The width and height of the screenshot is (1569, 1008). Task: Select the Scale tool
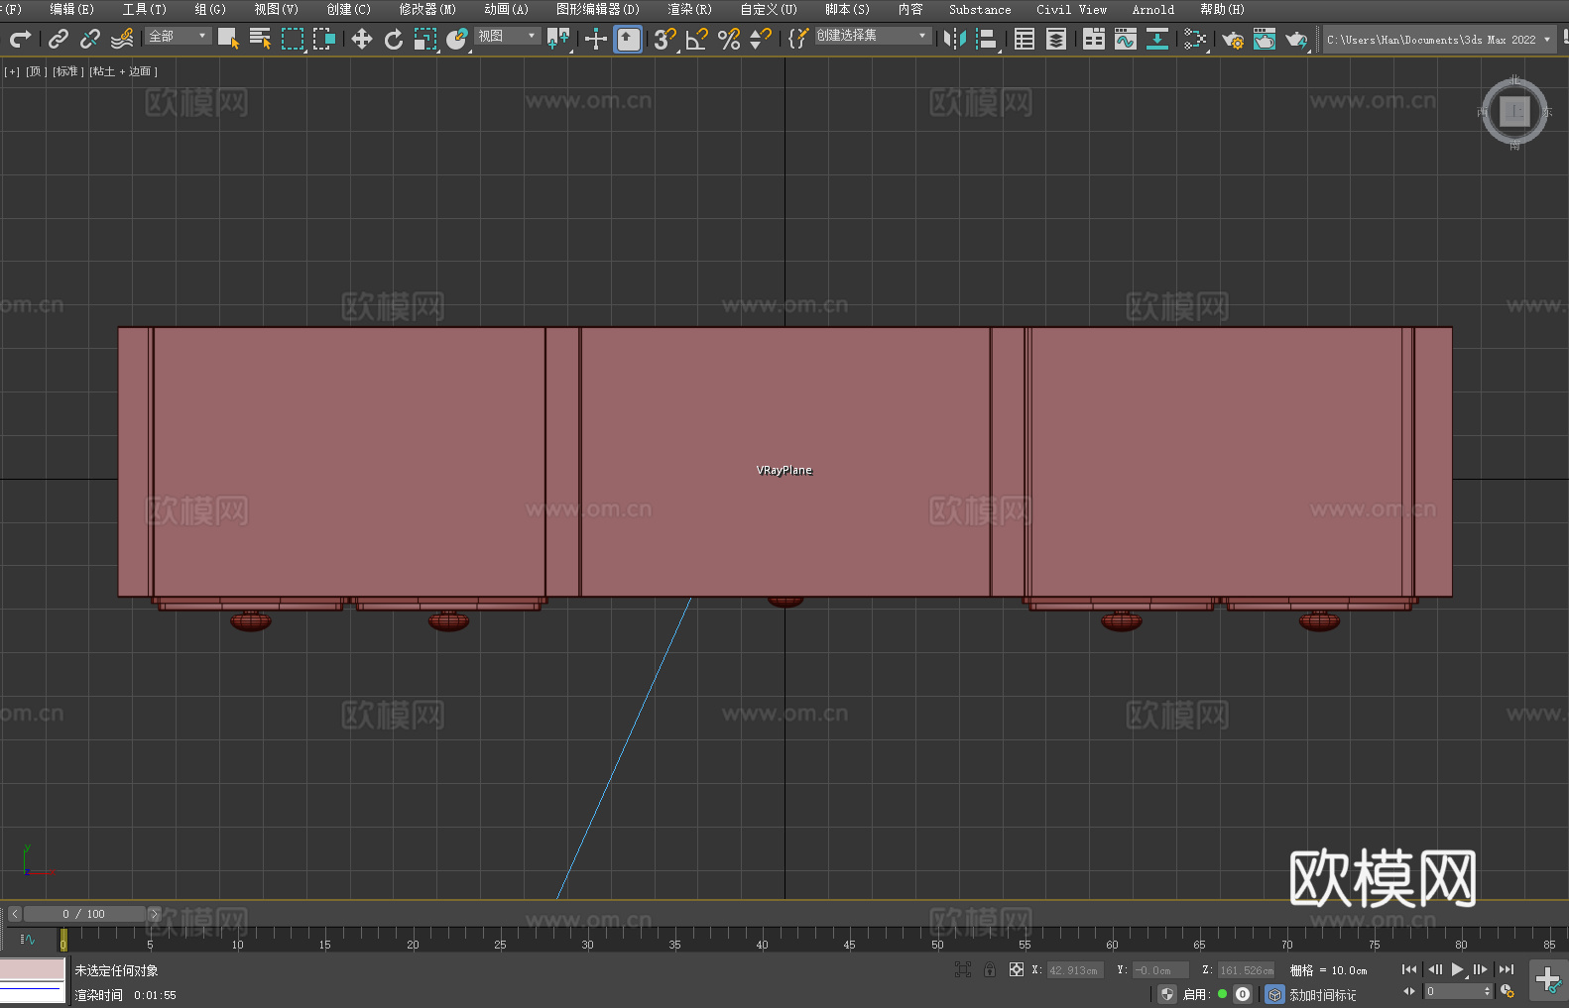tap(425, 39)
